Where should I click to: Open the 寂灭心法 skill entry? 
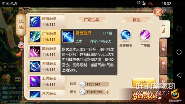(x=46, y=94)
